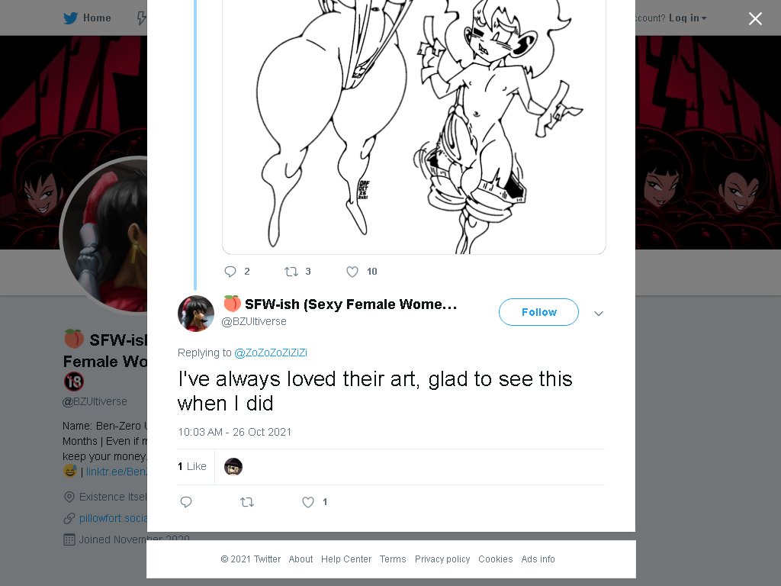Expand the Log in dropdown

click(687, 18)
